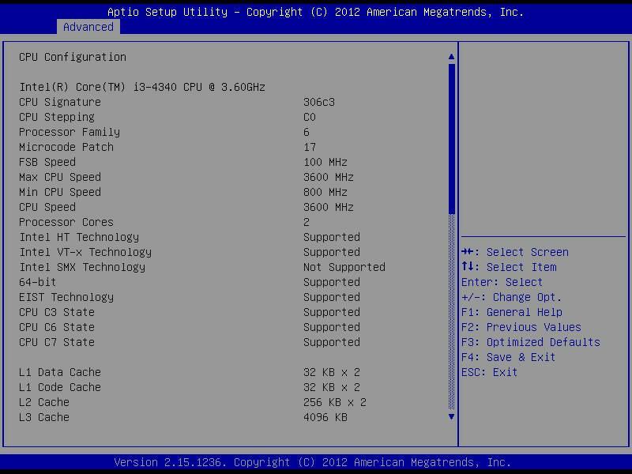Select the 'L1 Data Cache' label
The width and height of the screenshot is (632, 474).
click(60, 372)
